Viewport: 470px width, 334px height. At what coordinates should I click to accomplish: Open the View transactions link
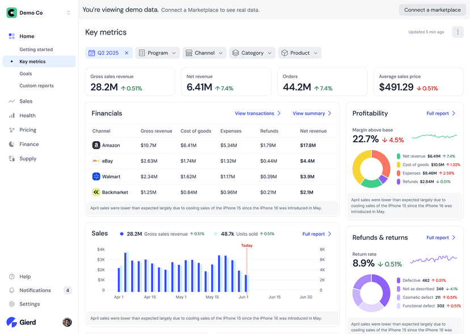point(258,113)
